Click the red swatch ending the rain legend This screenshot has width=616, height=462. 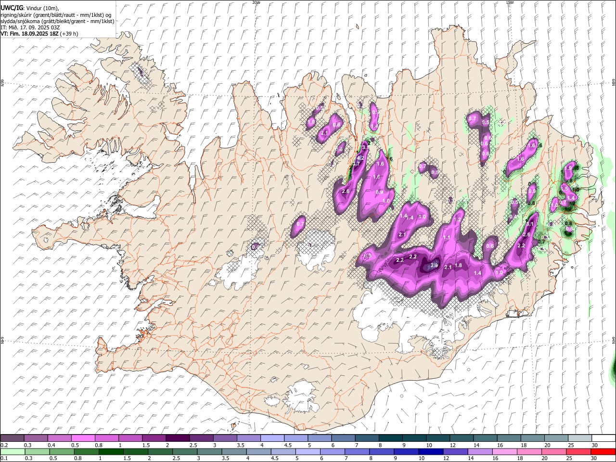point(603,452)
